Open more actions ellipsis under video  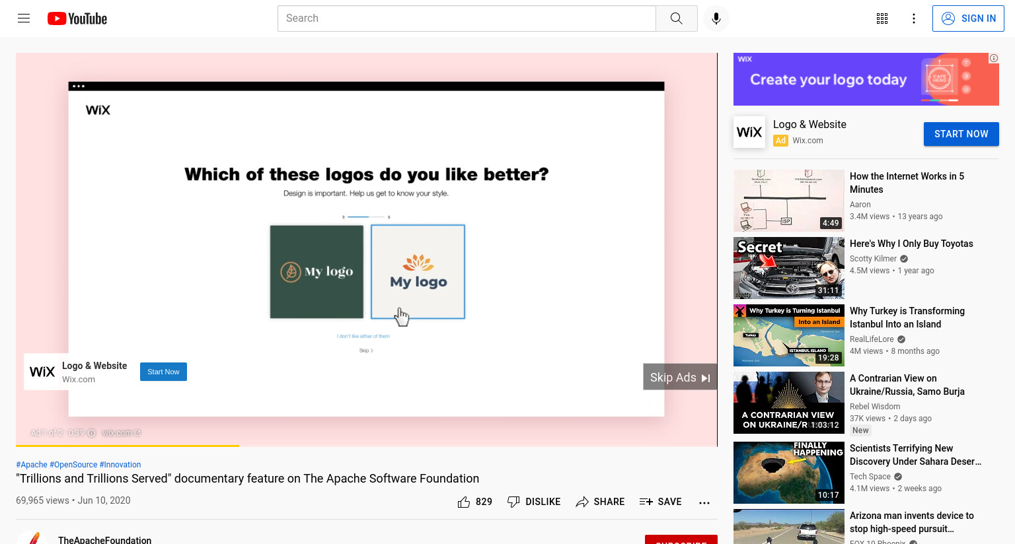(704, 502)
